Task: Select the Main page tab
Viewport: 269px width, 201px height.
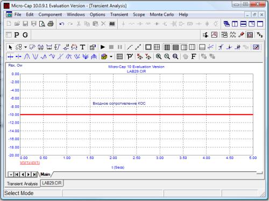Action: [45, 174]
